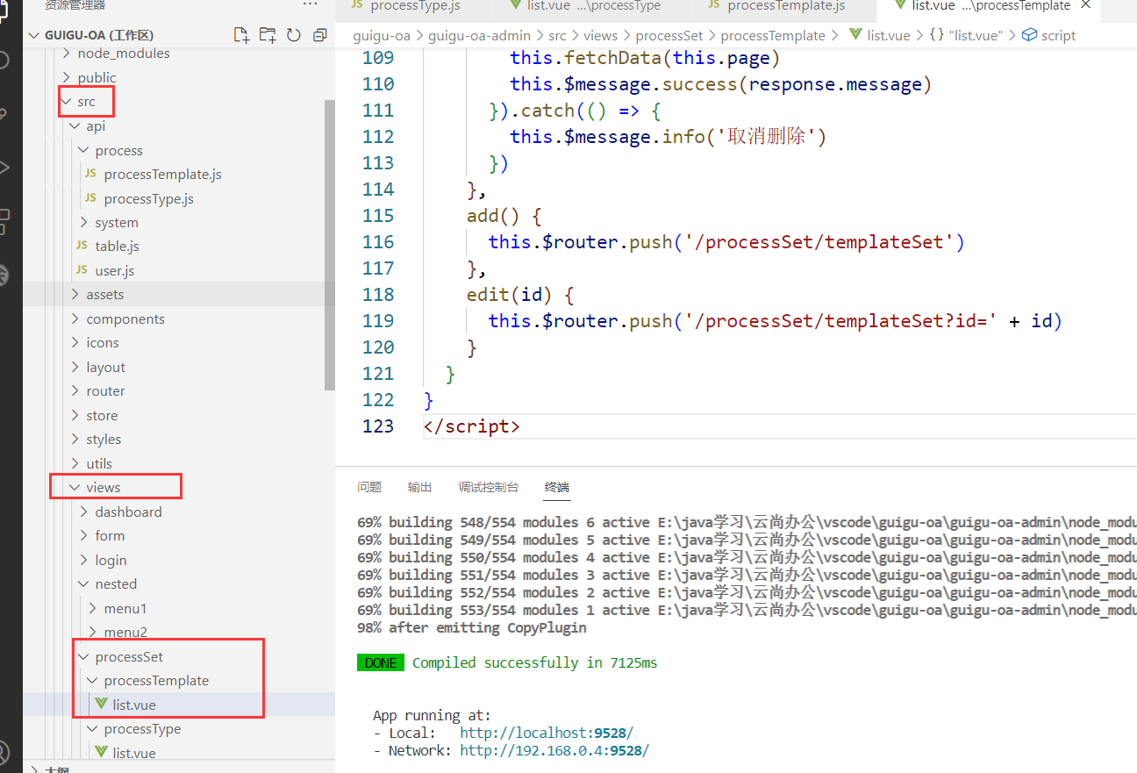This screenshot has height=773, width=1137.
Task: Open user.js in the explorer tree
Action: 114,270
